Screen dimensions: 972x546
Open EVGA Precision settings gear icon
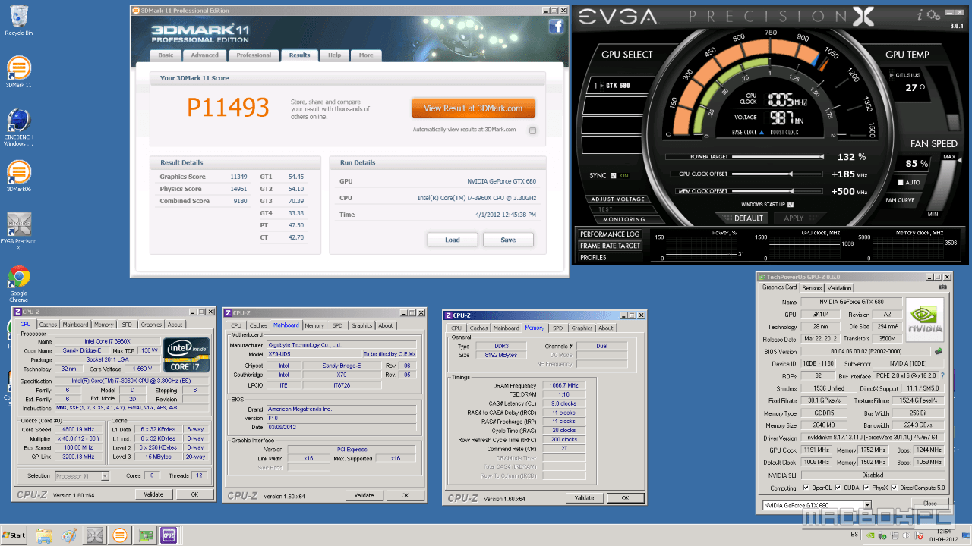click(933, 14)
